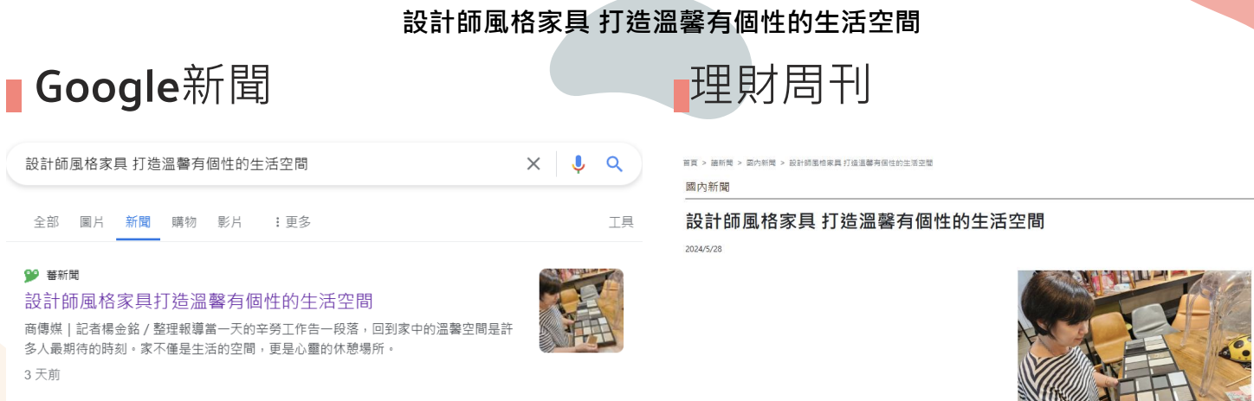Open 國內新聞 in the breadcrumb trail
The width and height of the screenshot is (1254, 401).
pyautogui.click(x=761, y=162)
